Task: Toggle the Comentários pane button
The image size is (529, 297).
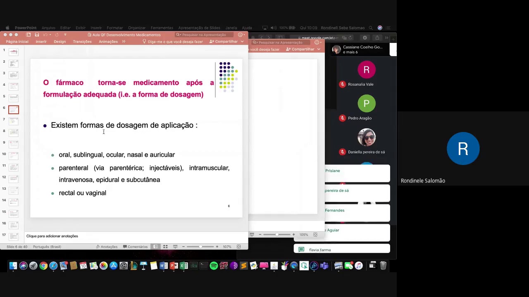Action: (x=135, y=247)
